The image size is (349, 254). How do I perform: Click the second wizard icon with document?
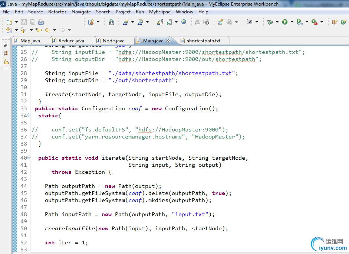tap(141, 22)
